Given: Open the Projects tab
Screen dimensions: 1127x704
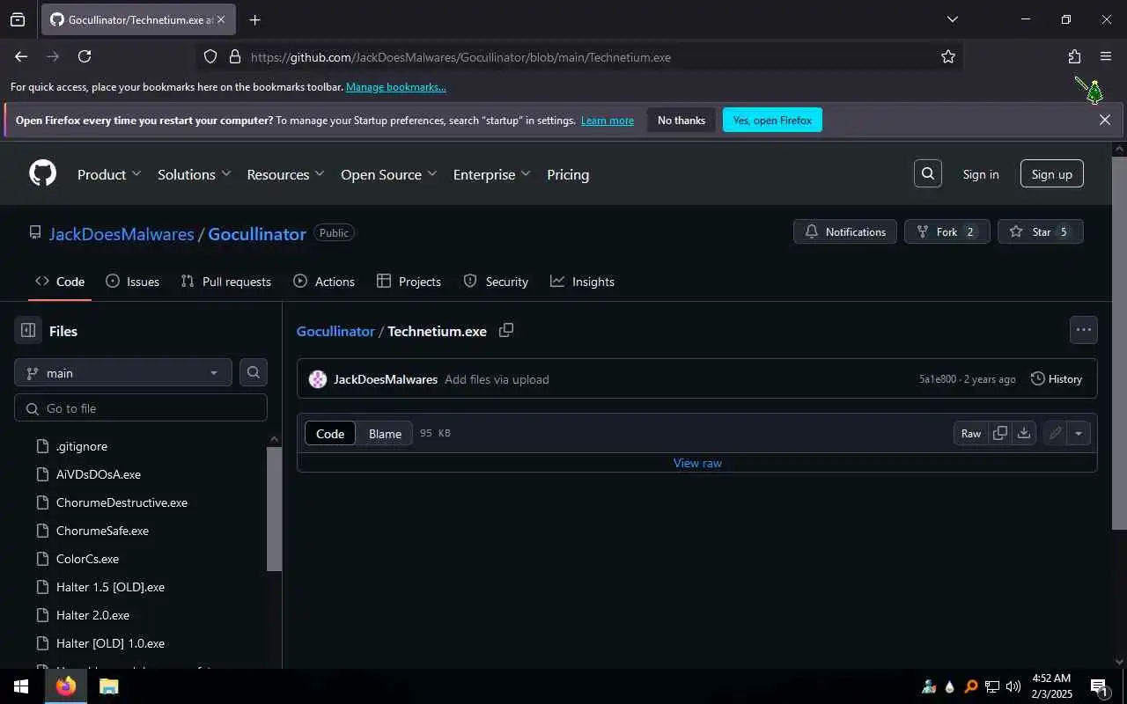Looking at the screenshot, I should coord(409,282).
